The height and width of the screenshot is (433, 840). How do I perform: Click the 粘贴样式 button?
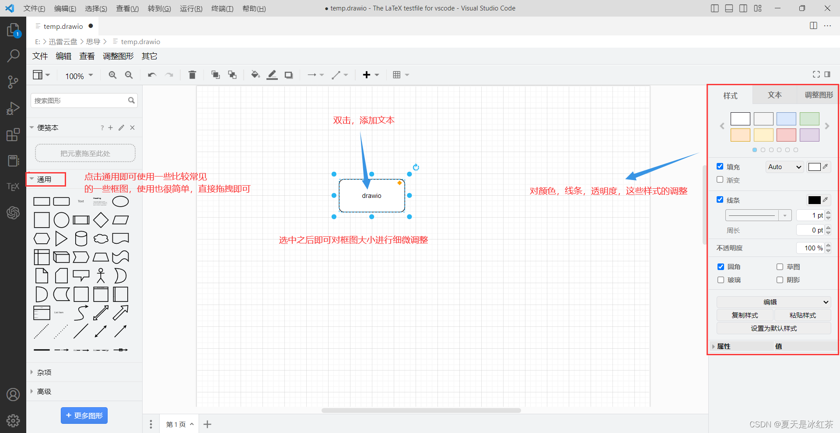point(802,315)
